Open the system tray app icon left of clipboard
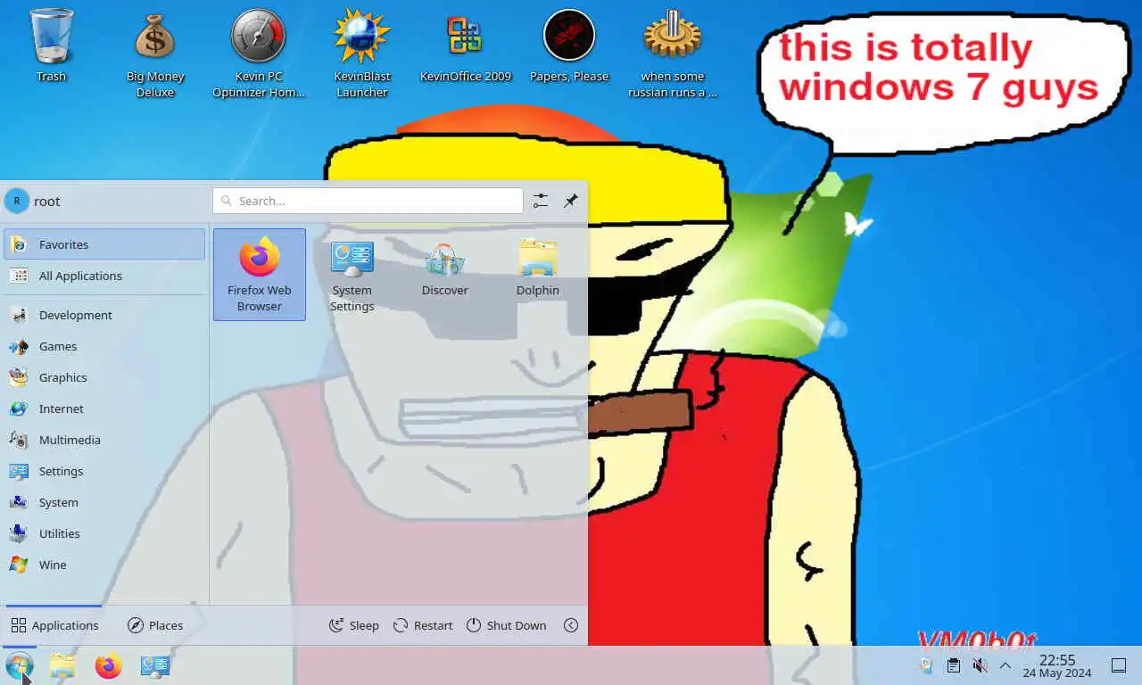Screen dimensions: 1142x685 [x=926, y=665]
